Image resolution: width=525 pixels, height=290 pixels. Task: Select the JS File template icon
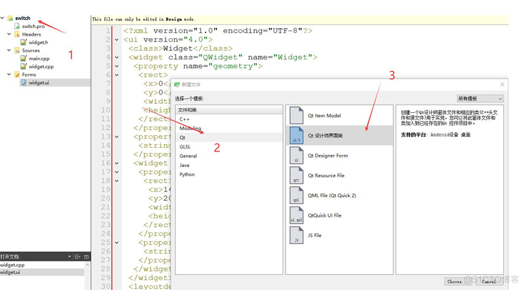(296, 235)
